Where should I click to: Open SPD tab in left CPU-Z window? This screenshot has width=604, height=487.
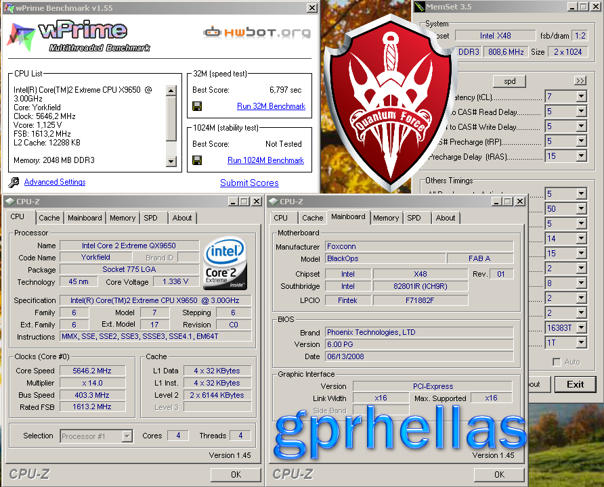coord(150,218)
